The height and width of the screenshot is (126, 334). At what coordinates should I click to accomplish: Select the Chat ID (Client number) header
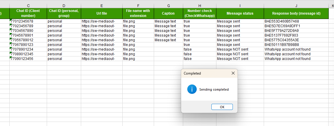tap(28, 13)
